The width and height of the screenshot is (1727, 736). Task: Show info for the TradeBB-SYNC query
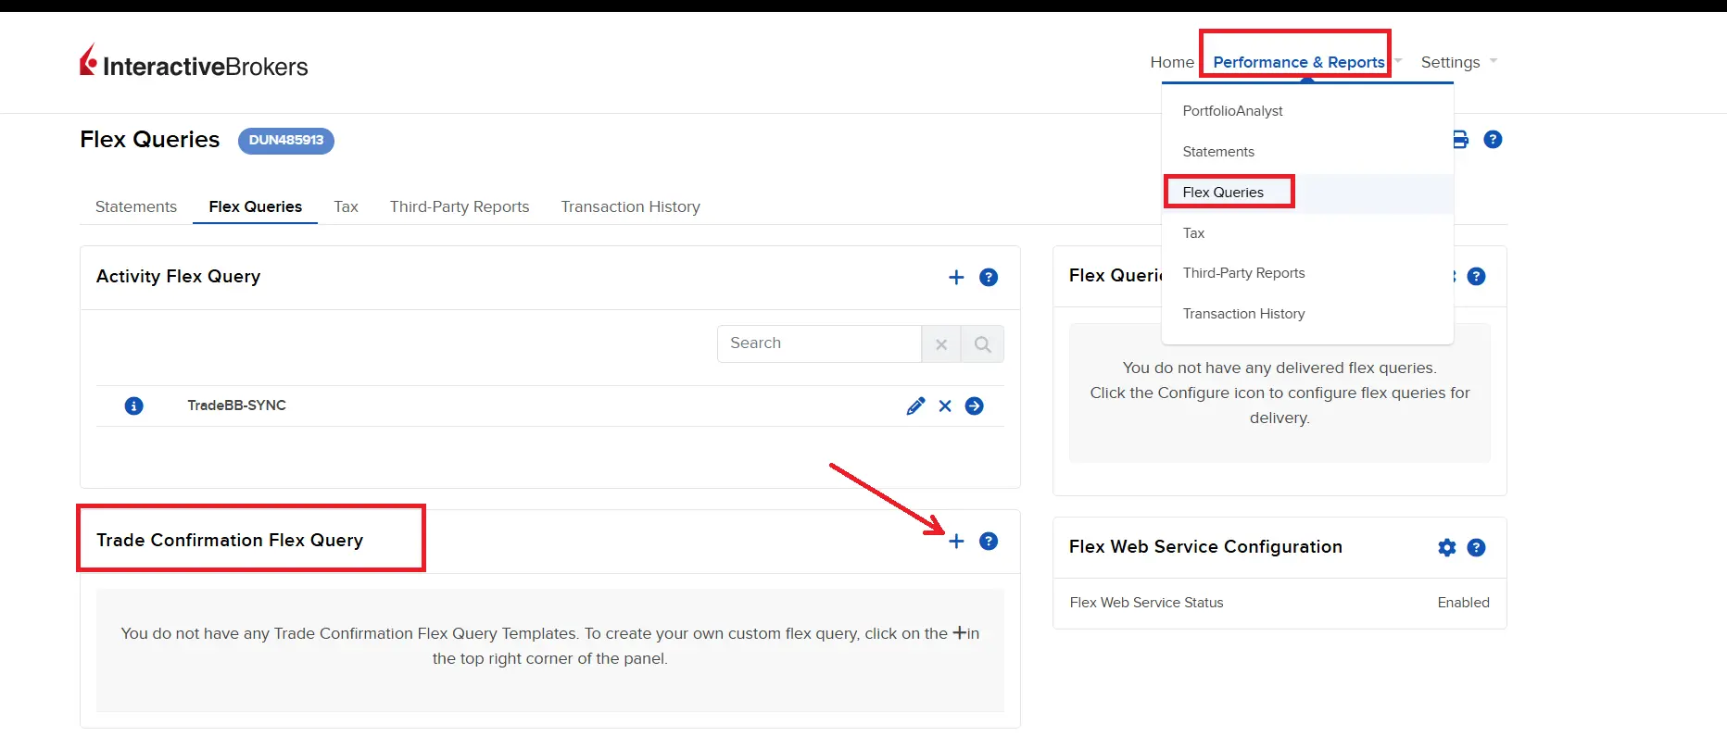[134, 406]
